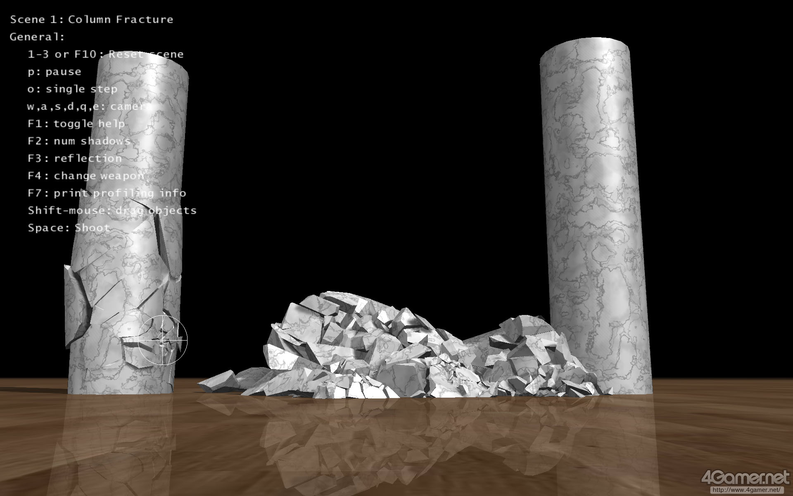Click the 'F3: reflection' help entry
The width and height of the screenshot is (793, 496).
click(x=75, y=158)
